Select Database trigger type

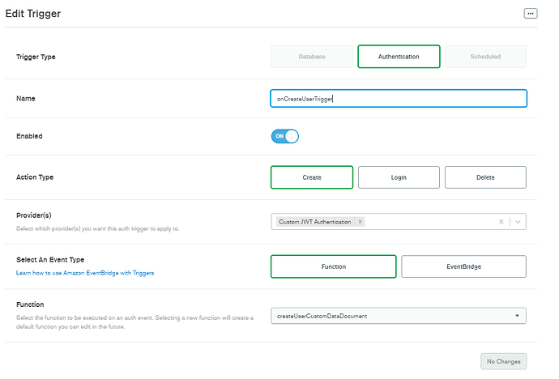tap(311, 57)
